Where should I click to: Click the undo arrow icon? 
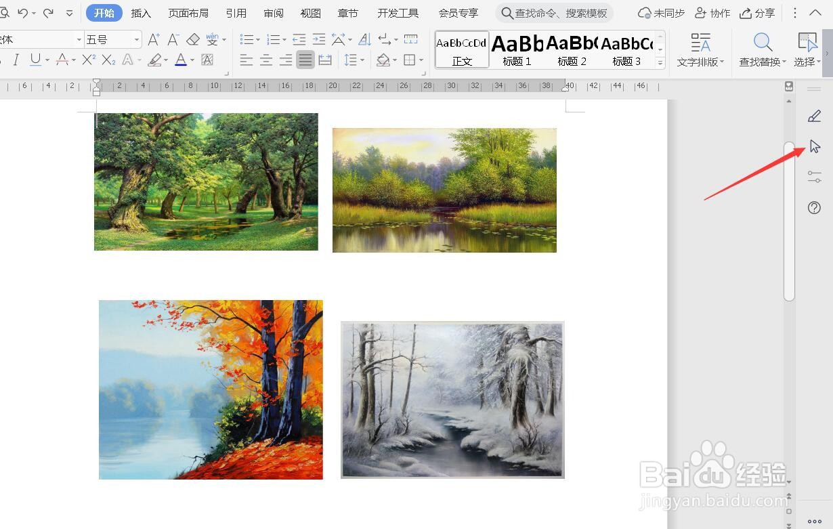pos(22,13)
